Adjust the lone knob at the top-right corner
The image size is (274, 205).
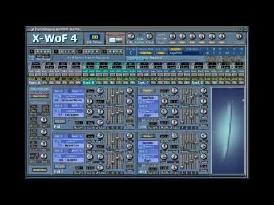[239, 36]
